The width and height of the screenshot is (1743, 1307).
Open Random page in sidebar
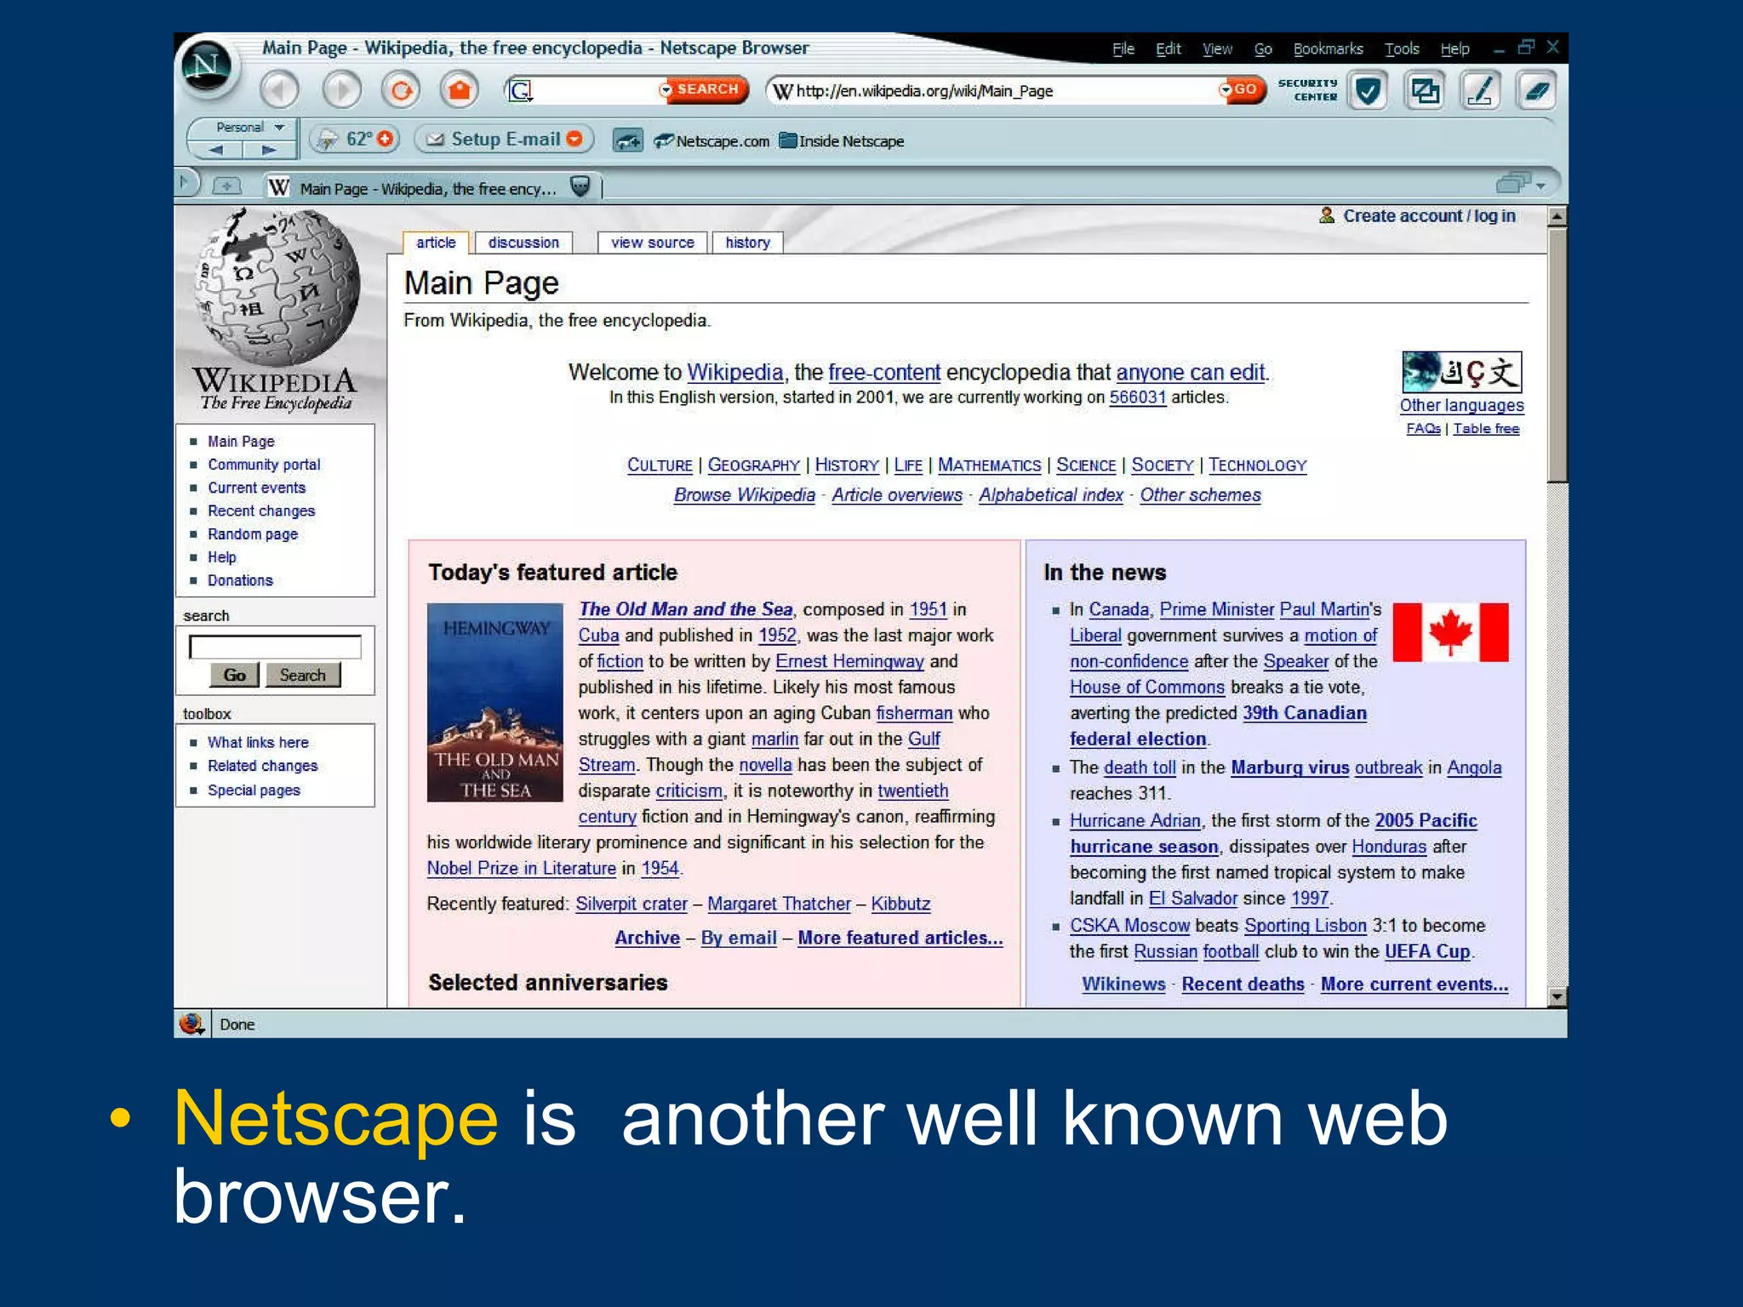[253, 534]
